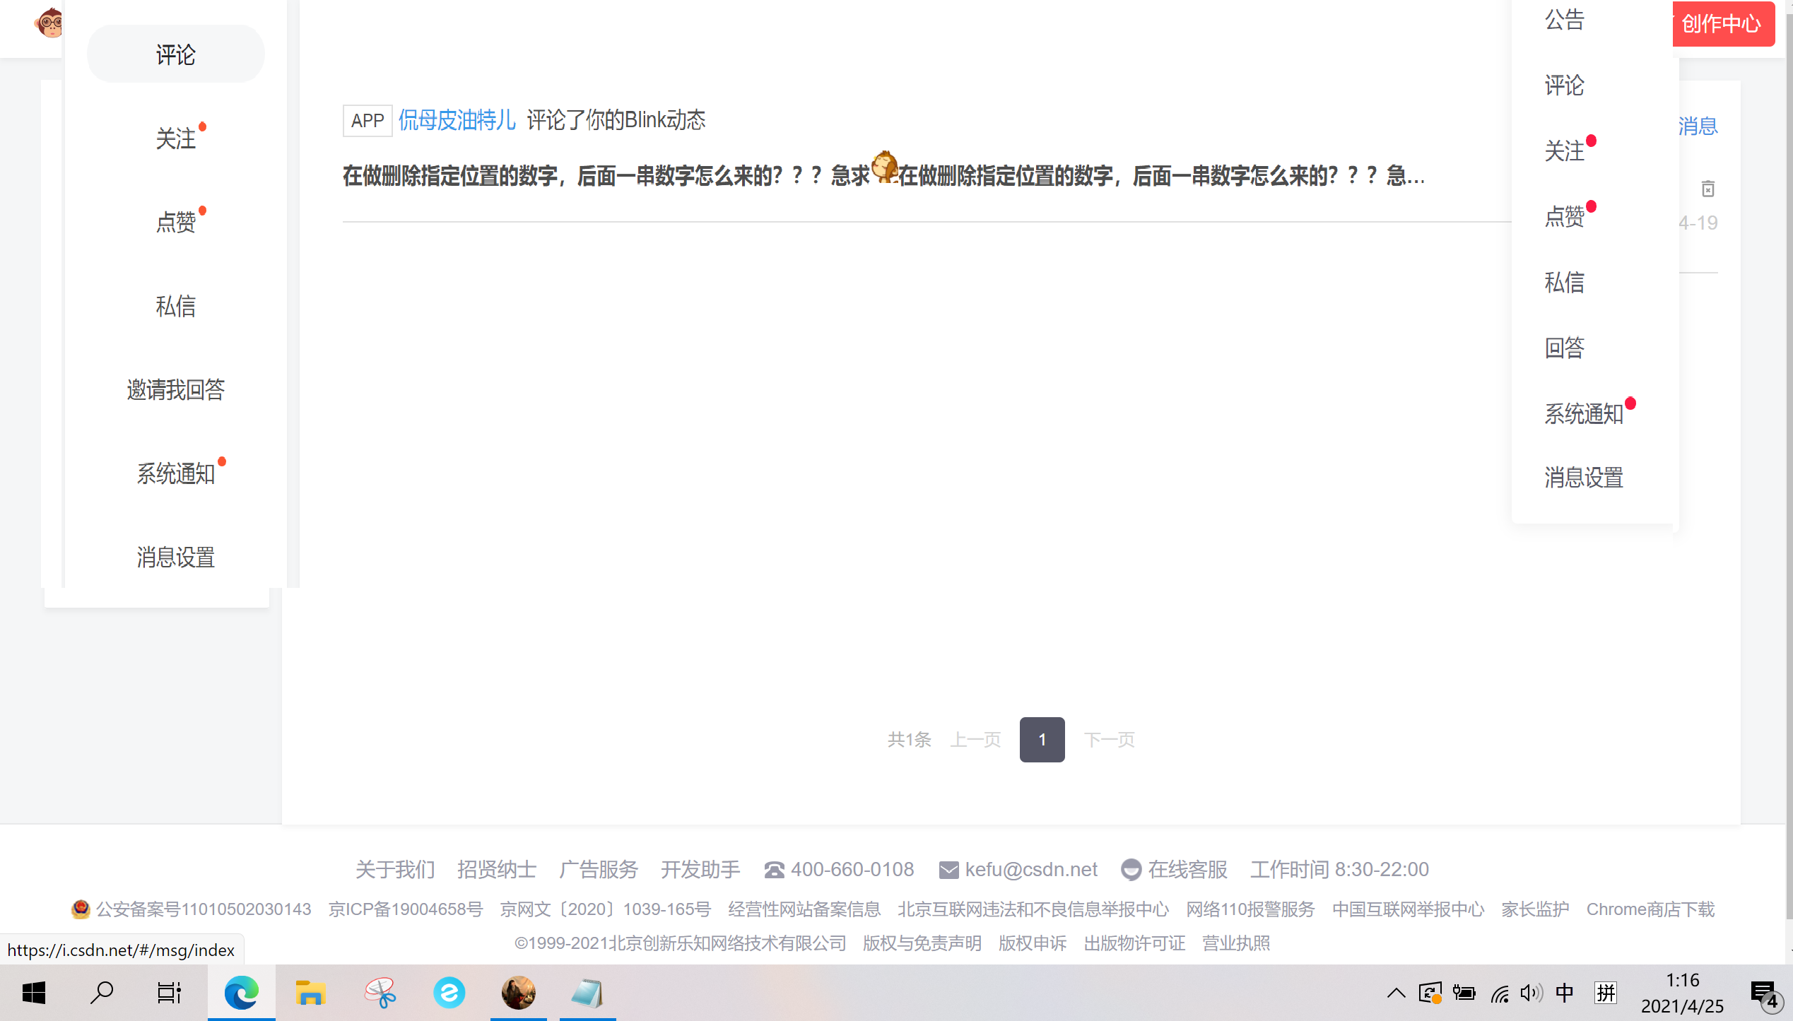Open File Explorer from the taskbar
1793x1021 pixels.
(310, 992)
